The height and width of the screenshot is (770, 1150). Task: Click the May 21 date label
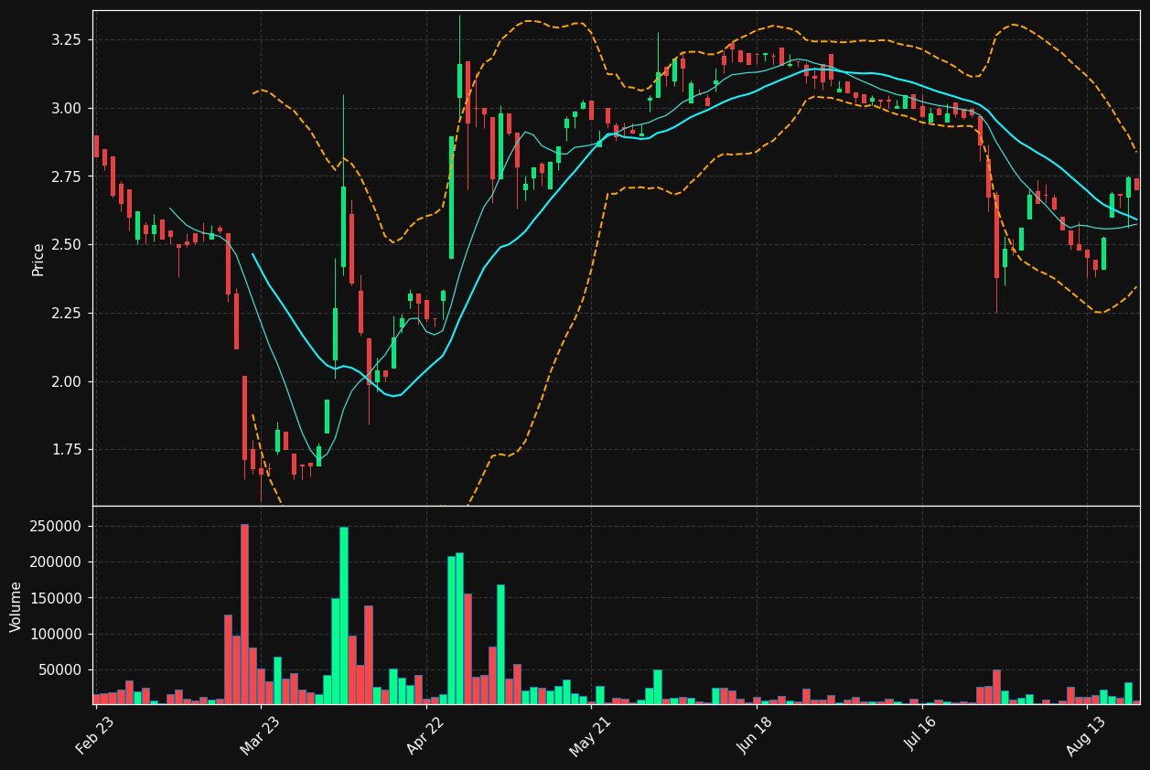pos(590,735)
